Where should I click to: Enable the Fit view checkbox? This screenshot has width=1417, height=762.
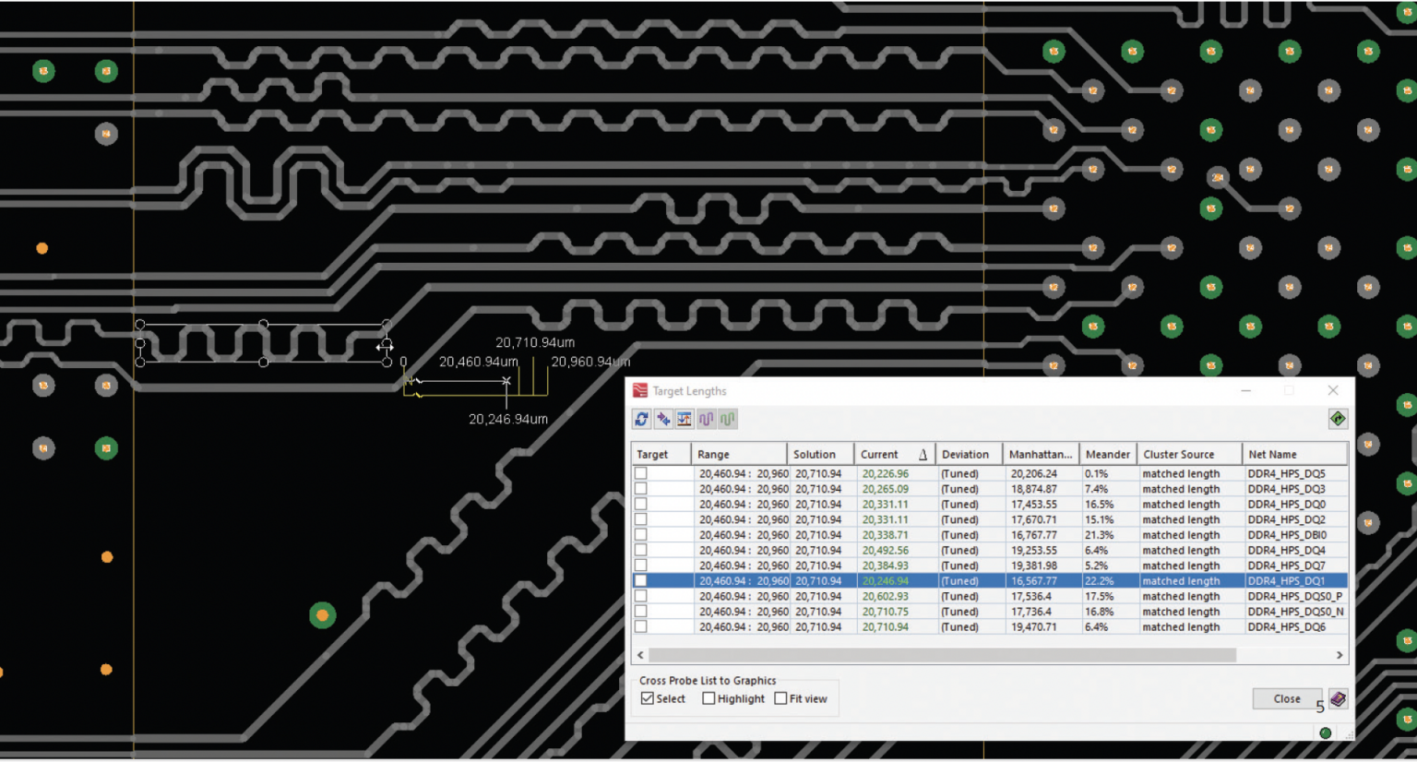click(x=780, y=698)
